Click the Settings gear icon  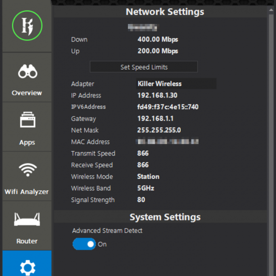(27, 267)
